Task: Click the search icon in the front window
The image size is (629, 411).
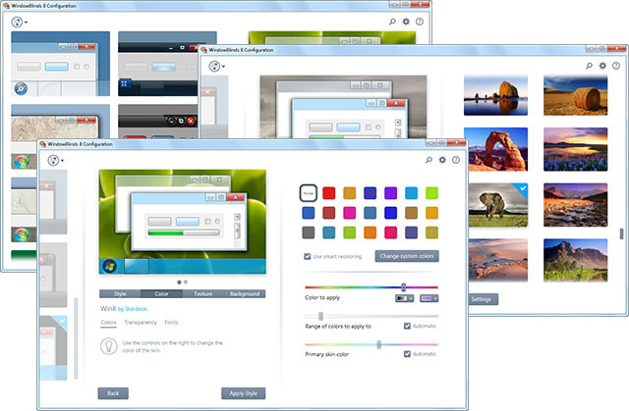Action: pyautogui.click(x=429, y=159)
